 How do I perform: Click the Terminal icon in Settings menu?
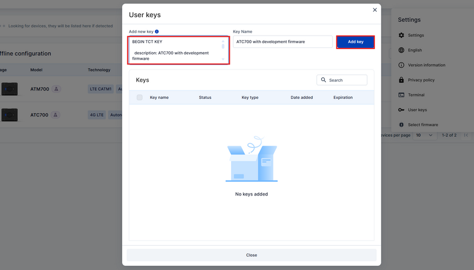pyautogui.click(x=402, y=95)
